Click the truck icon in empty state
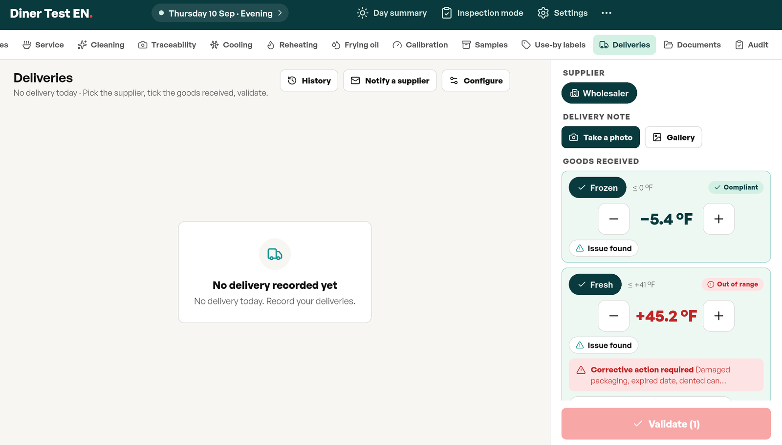 (275, 254)
